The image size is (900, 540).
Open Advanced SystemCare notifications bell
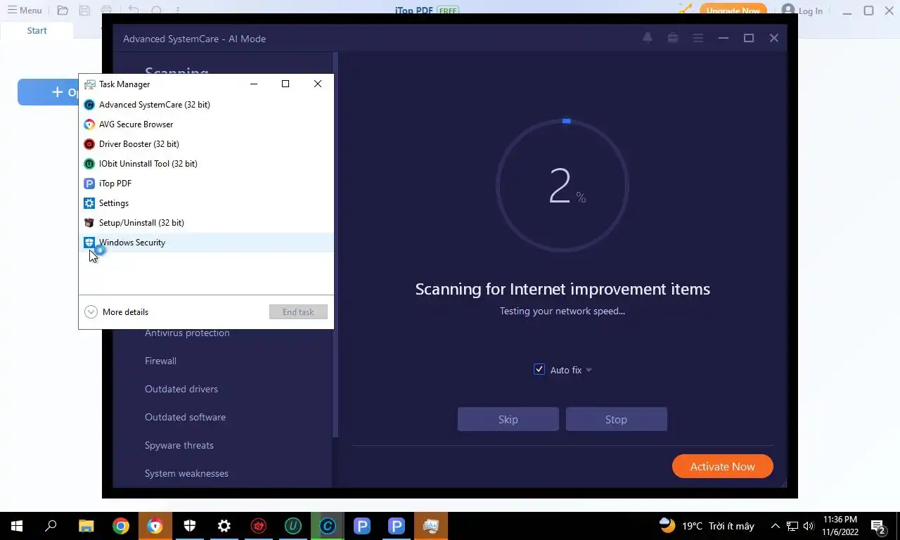tap(648, 38)
